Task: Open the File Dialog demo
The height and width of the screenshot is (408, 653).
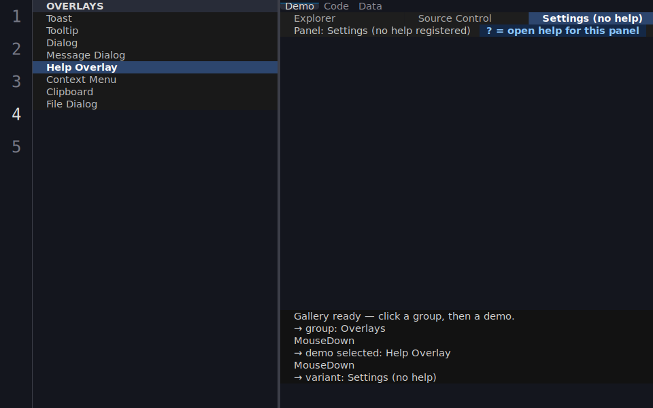Action: (155, 104)
